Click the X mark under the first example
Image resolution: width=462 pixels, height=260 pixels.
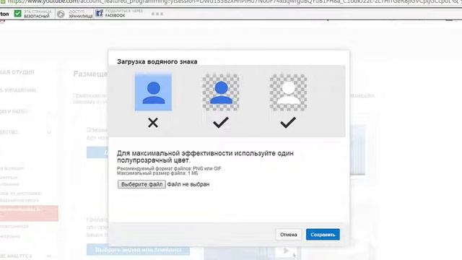click(x=153, y=123)
